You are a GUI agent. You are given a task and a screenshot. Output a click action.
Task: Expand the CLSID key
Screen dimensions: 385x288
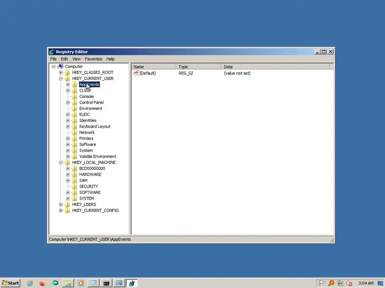point(68,90)
